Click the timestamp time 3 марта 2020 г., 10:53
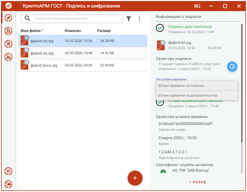Screen dimensions: 247x192 pos(177,138)
